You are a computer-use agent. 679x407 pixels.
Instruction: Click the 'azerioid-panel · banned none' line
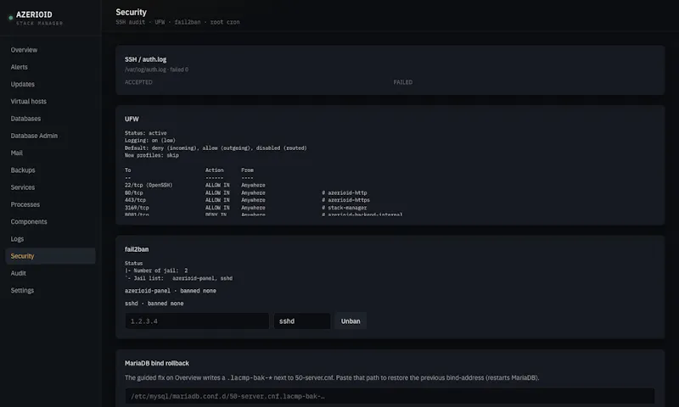(171, 291)
